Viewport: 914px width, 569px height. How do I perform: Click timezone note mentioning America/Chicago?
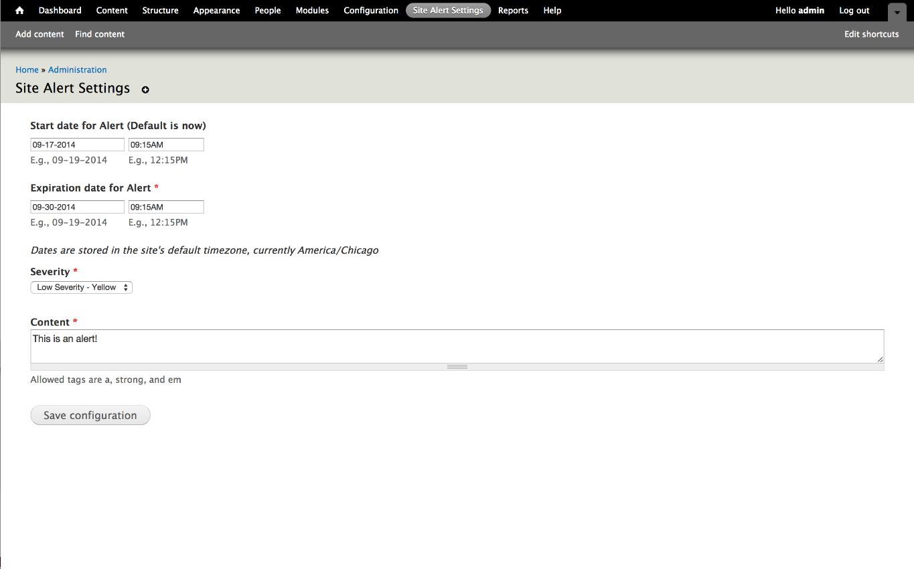point(204,250)
